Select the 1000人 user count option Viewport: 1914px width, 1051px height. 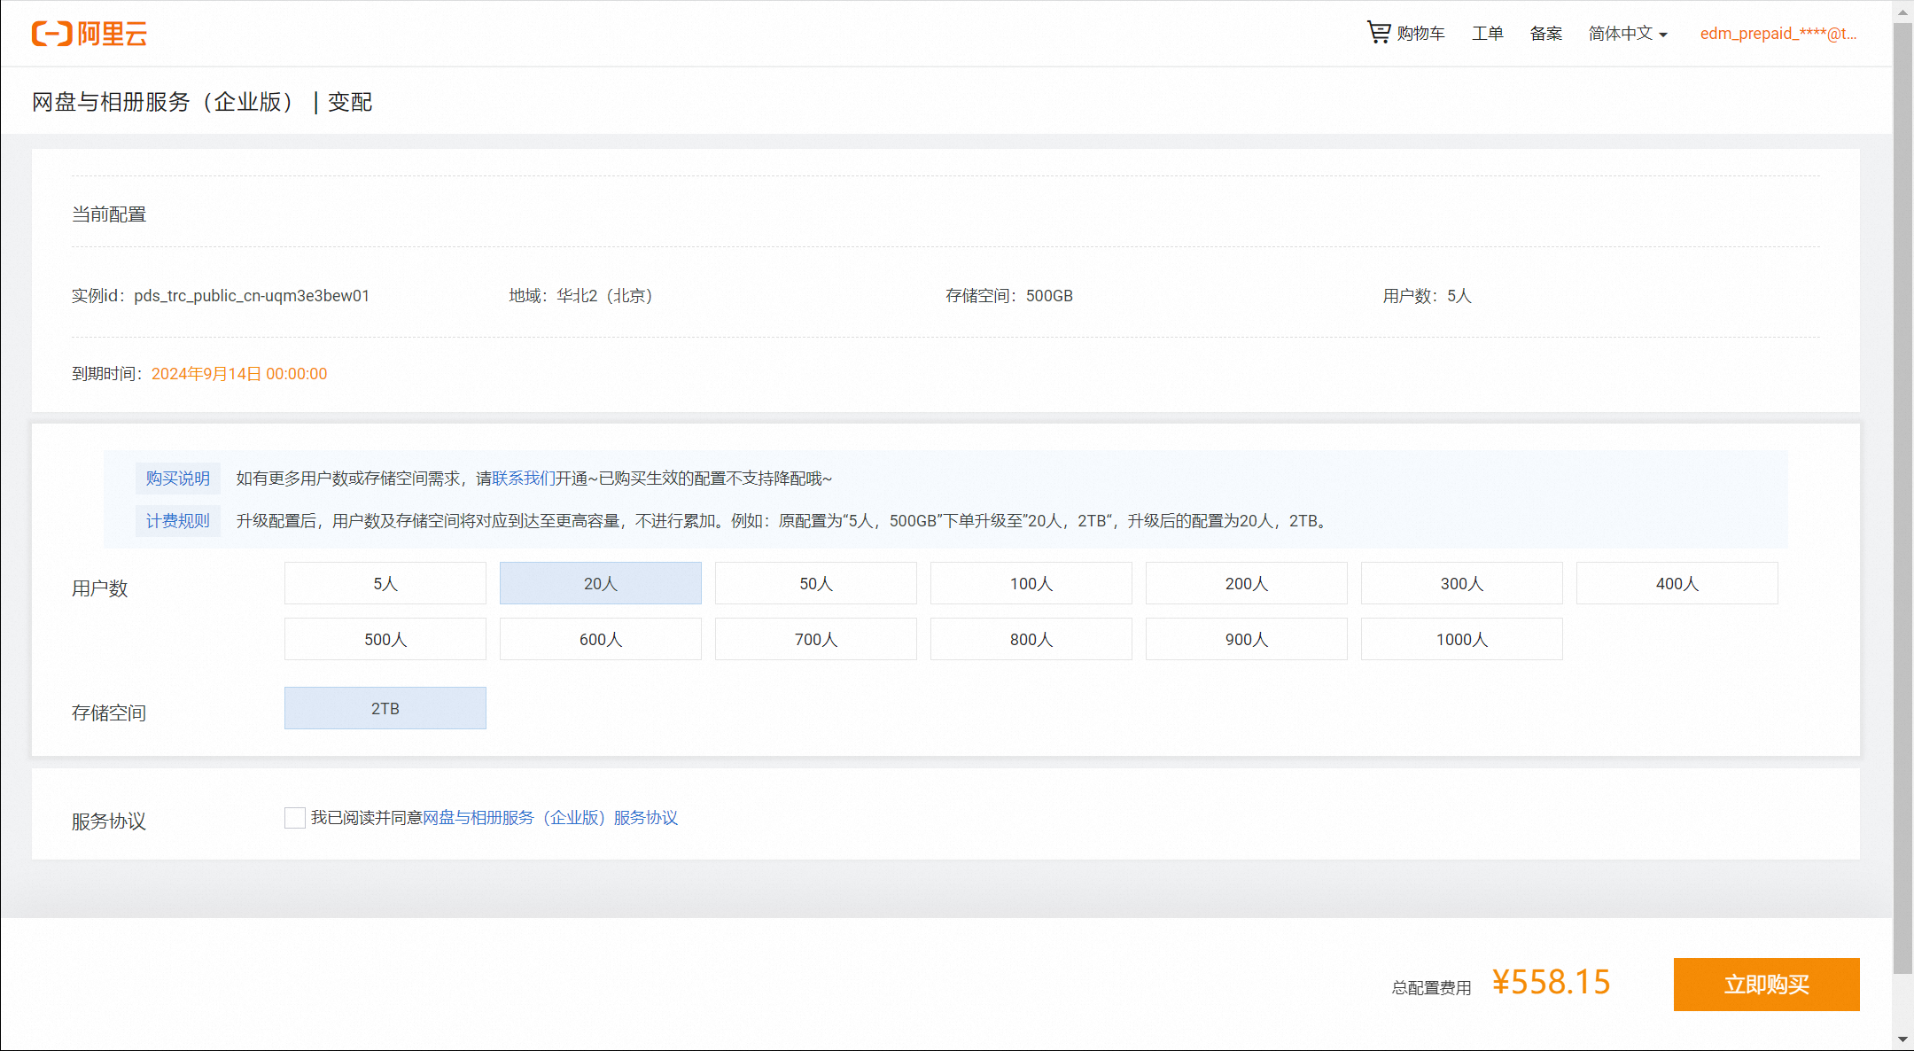(x=1461, y=640)
